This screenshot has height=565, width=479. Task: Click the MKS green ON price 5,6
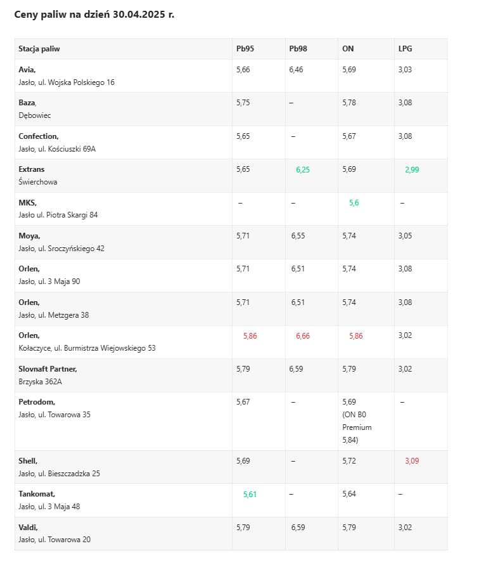354,203
